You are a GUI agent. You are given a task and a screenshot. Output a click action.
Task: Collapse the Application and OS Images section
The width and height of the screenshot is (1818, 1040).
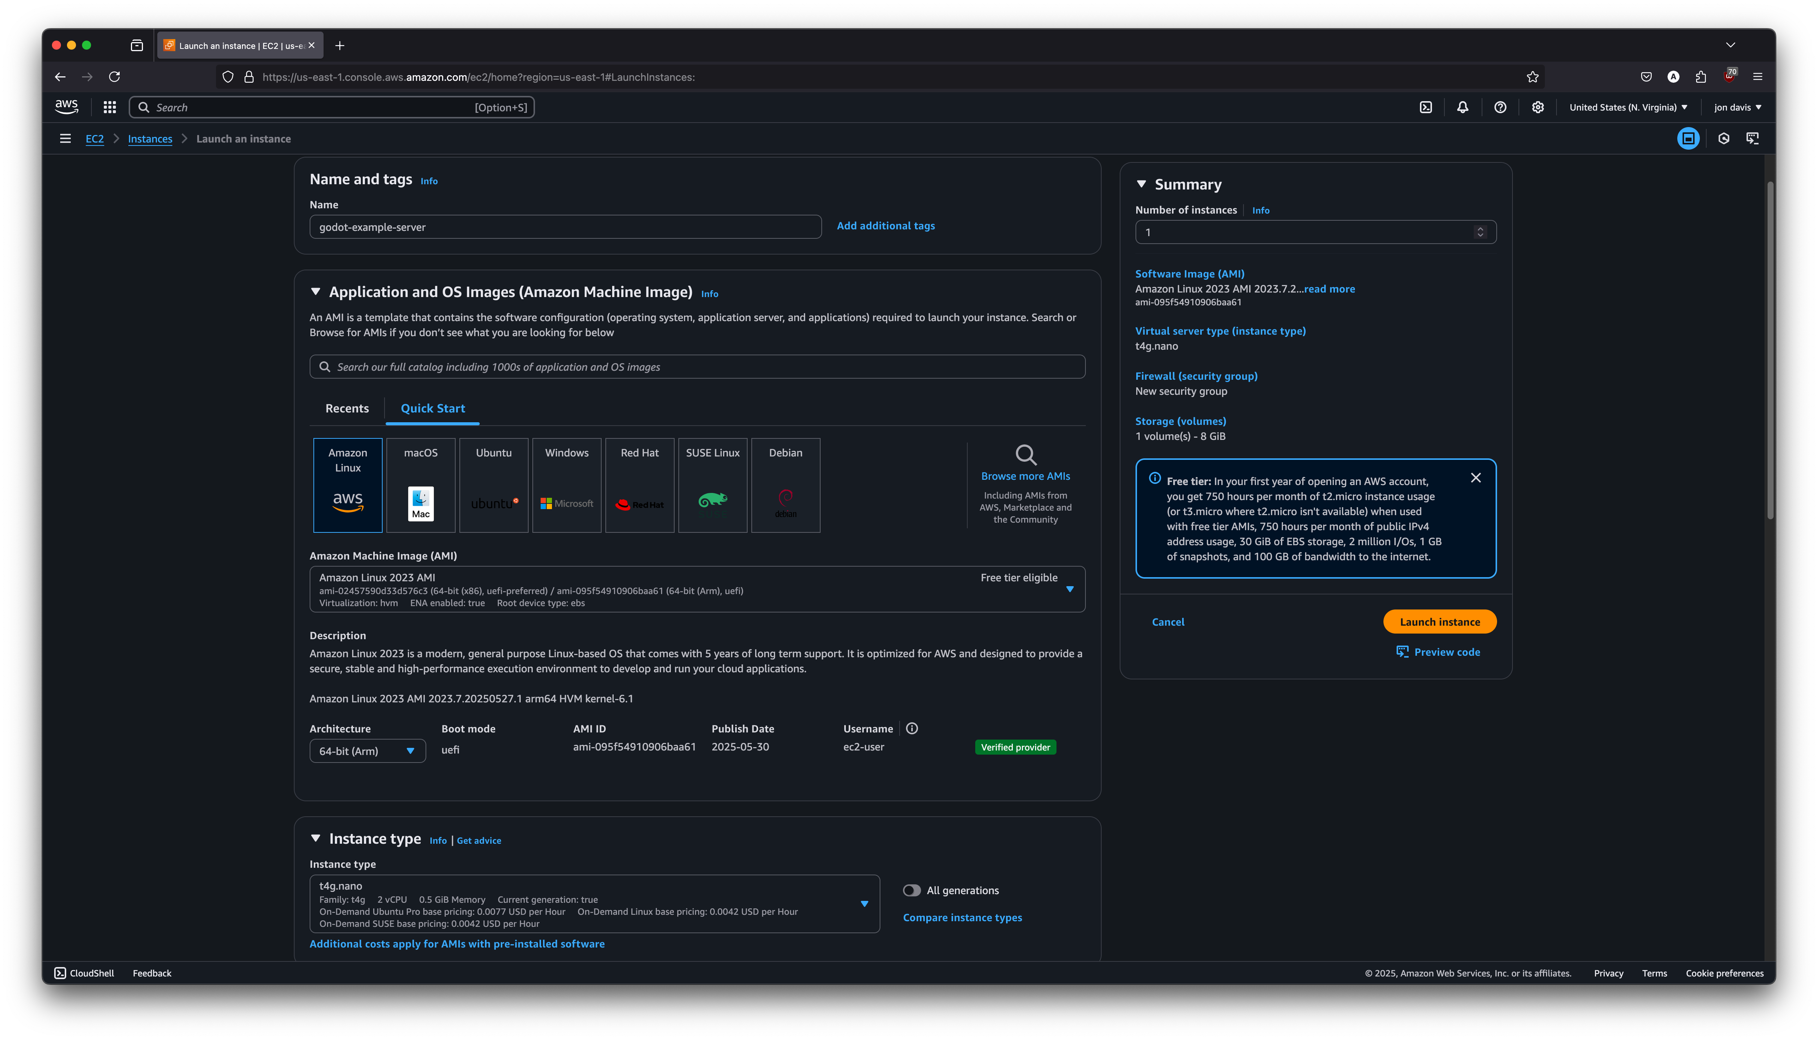pos(315,291)
